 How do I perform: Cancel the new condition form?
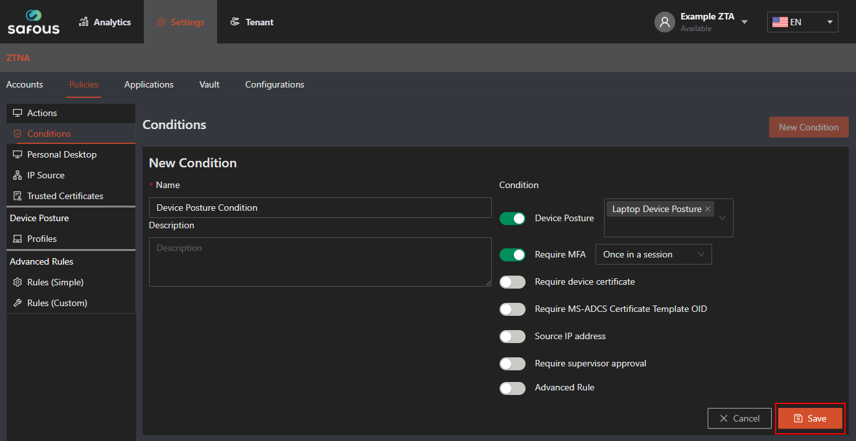point(739,418)
